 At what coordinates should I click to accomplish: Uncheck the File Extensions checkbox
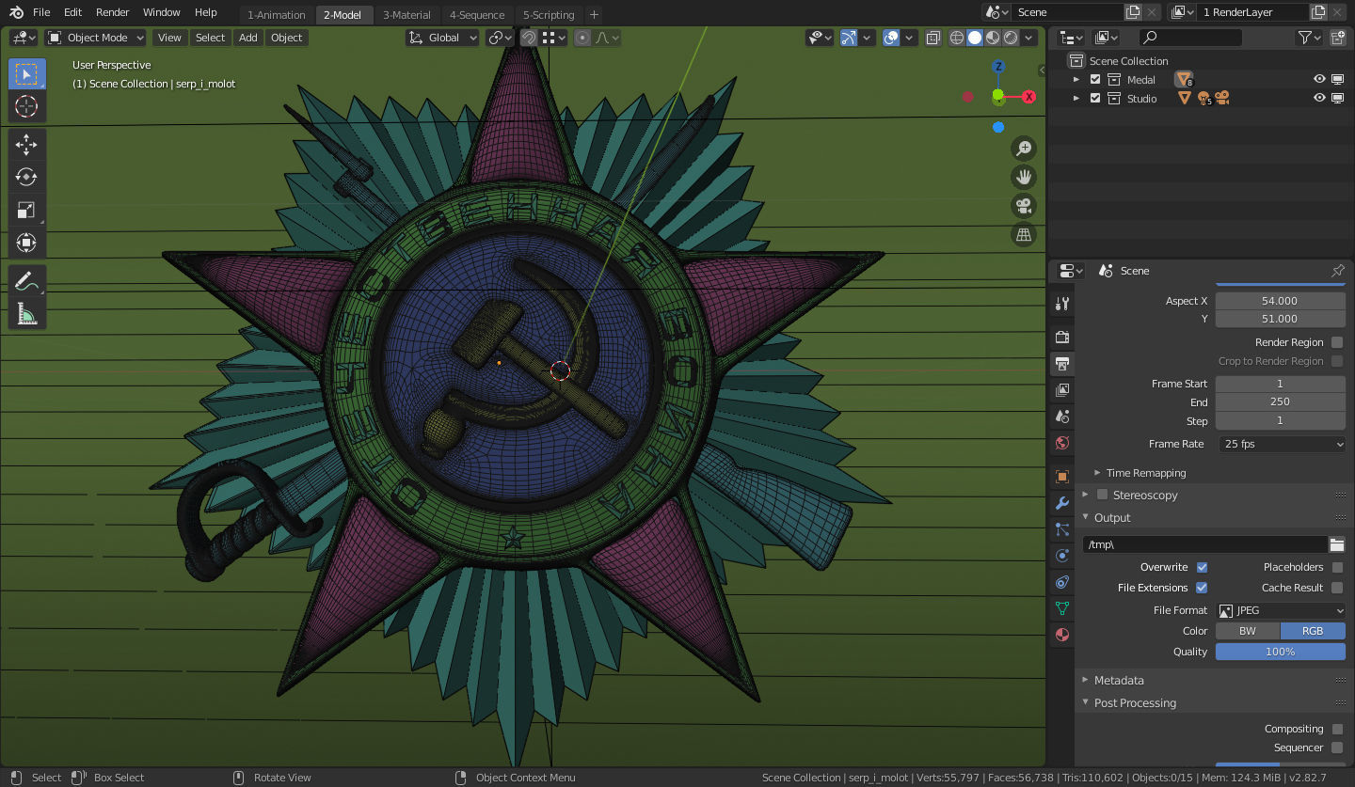[x=1202, y=588]
